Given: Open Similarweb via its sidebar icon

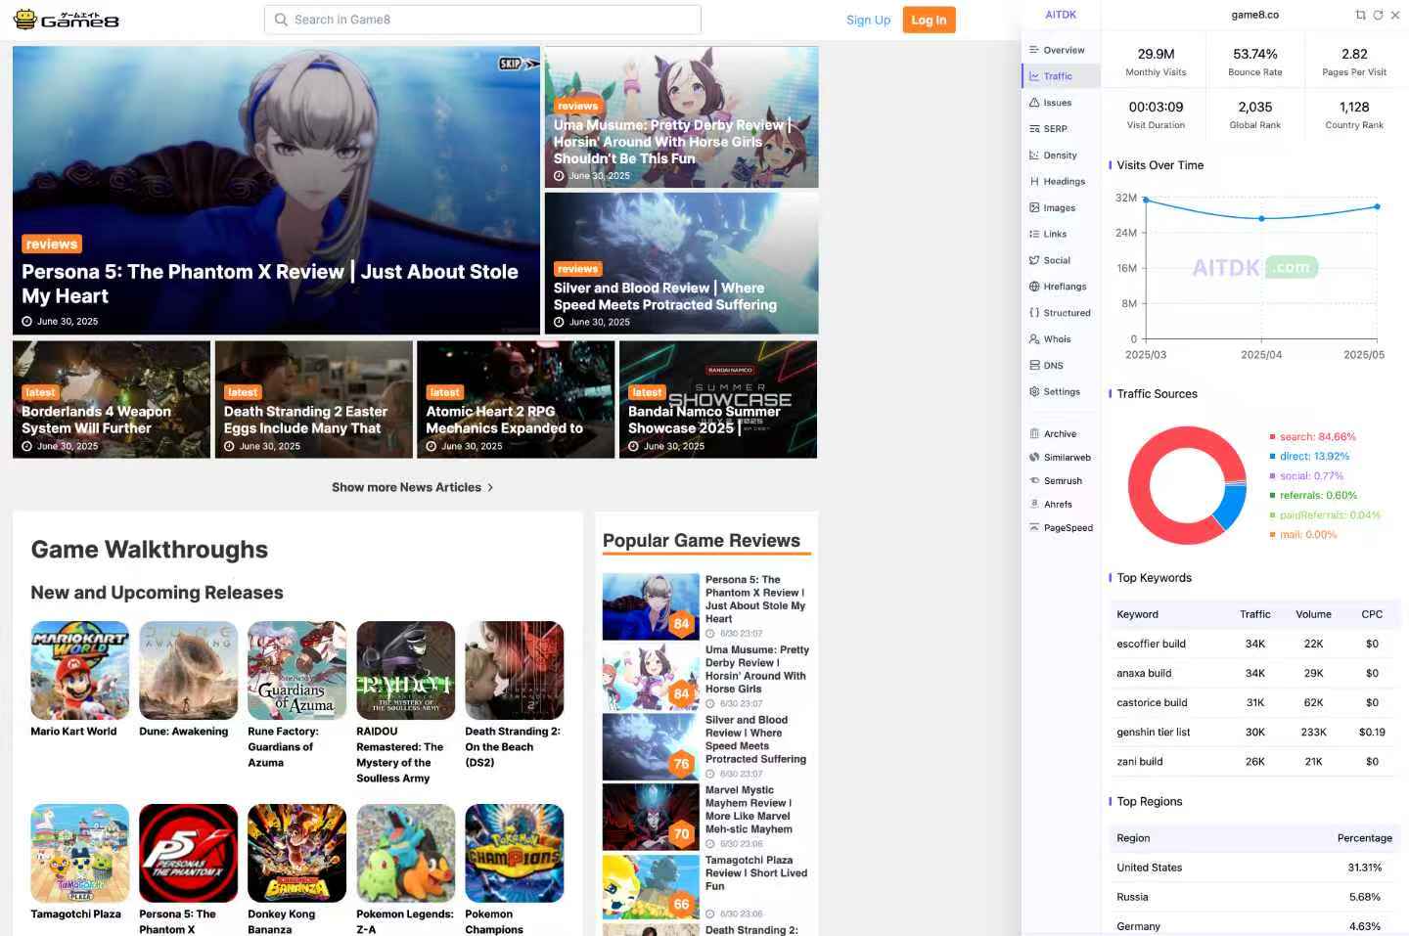Looking at the screenshot, I should pyautogui.click(x=1034, y=457).
